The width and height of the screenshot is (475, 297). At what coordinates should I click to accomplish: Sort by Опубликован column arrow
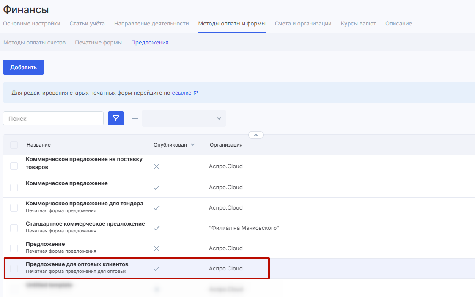[193, 145]
